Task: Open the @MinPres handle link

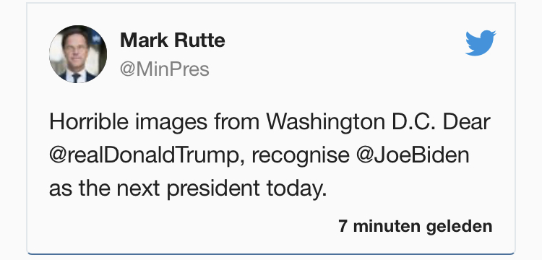Action: [x=165, y=69]
